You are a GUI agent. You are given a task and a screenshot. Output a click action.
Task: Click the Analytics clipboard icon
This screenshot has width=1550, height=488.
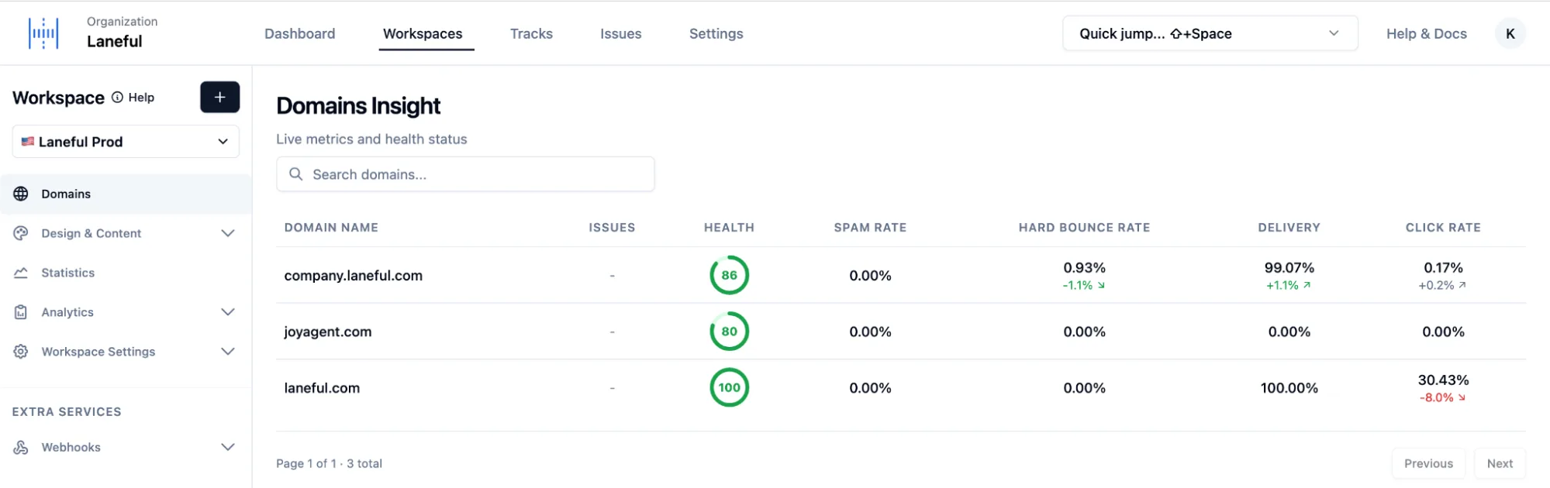pyautogui.click(x=21, y=312)
